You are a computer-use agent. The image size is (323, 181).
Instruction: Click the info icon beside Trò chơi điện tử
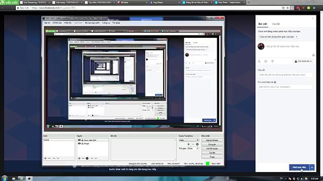pyautogui.click(x=275, y=82)
